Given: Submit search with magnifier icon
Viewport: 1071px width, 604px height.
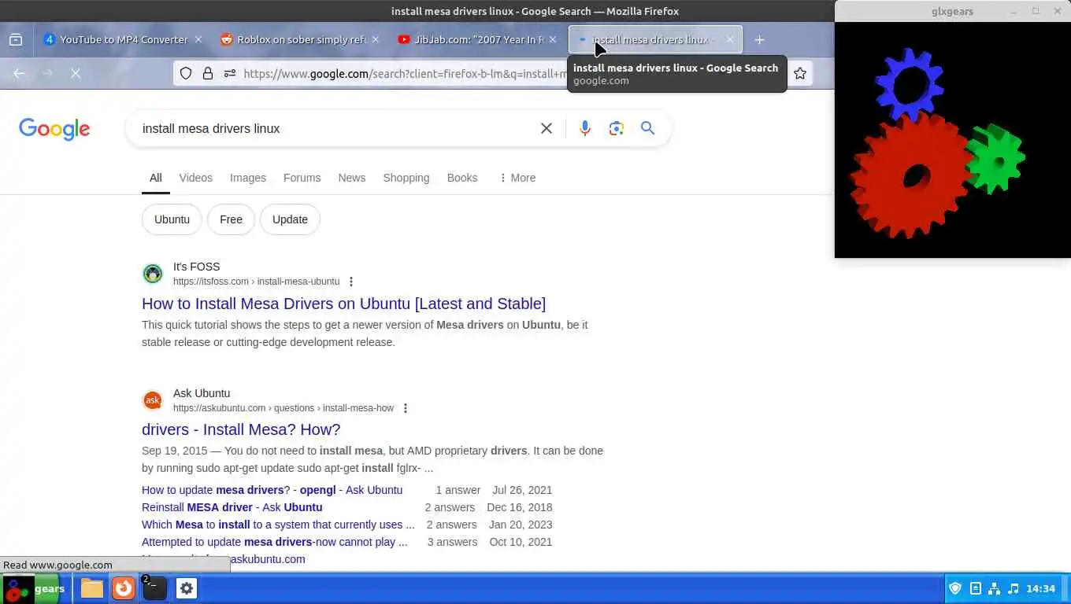Looking at the screenshot, I should [647, 128].
